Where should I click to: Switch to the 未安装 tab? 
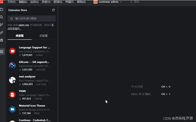pos(20,36)
